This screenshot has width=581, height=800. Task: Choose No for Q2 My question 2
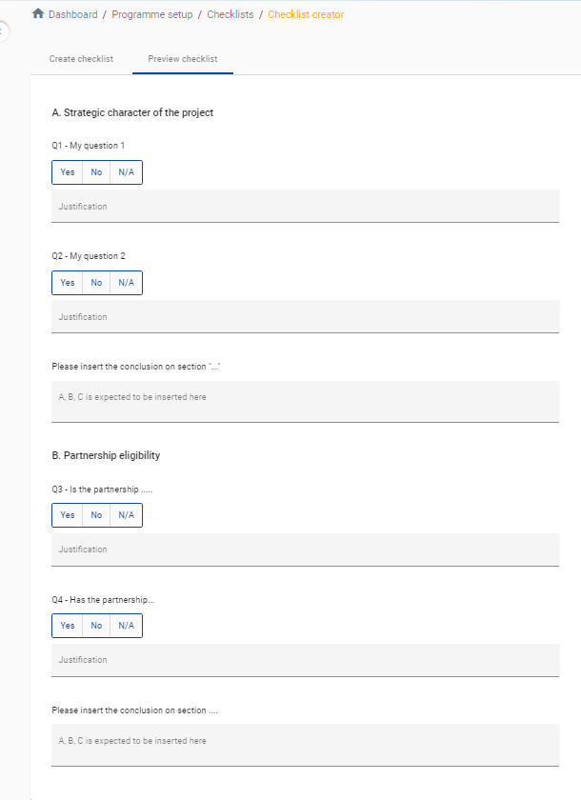point(96,283)
